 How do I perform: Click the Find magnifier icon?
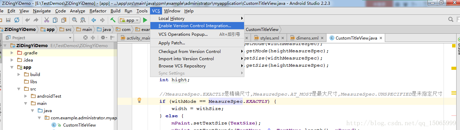click(x=74, y=20)
